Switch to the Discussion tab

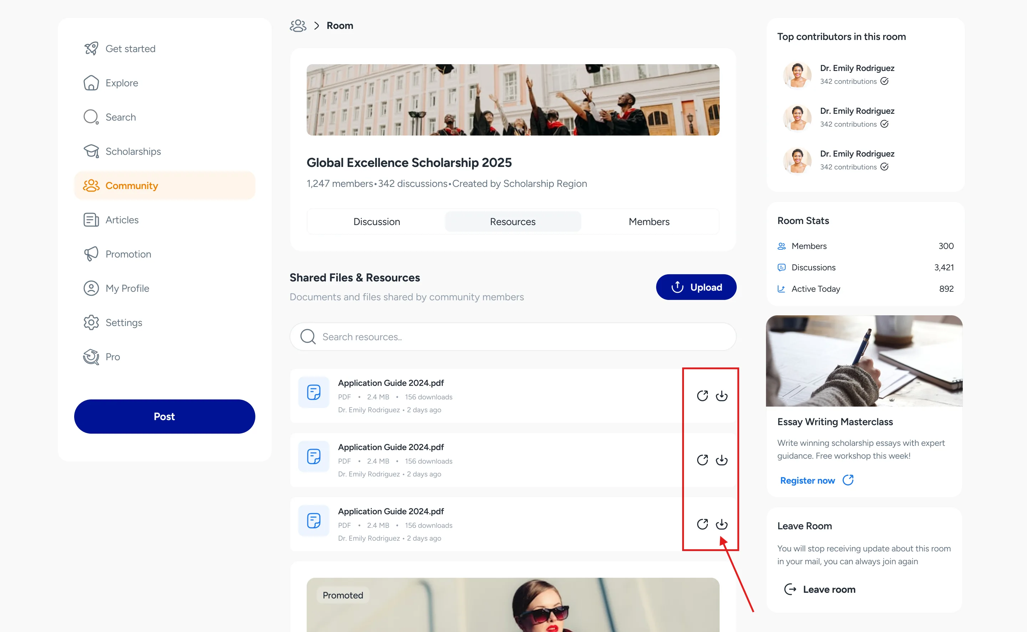[377, 221]
